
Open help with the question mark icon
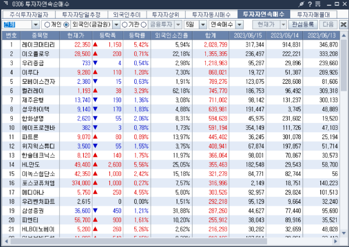coord(310,4)
